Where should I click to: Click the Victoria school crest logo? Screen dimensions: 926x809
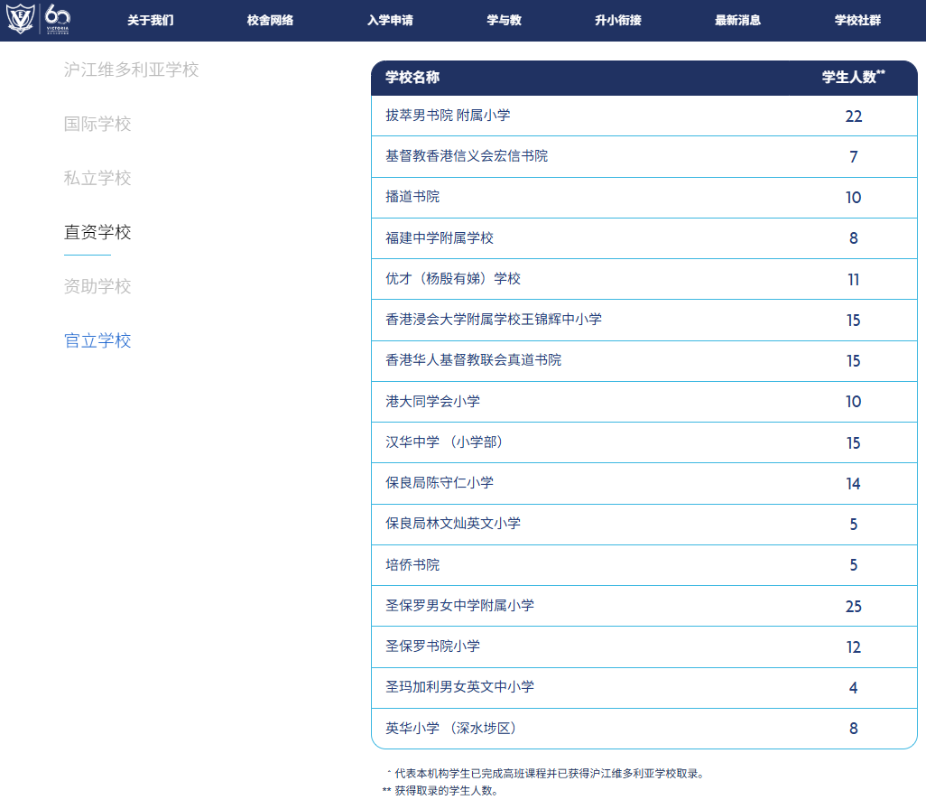[20, 19]
